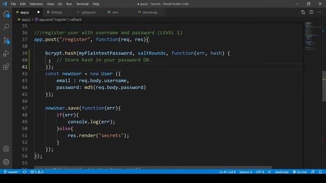Click req.body.username on line 43
The height and width of the screenshot is (183, 326).
(102, 80)
